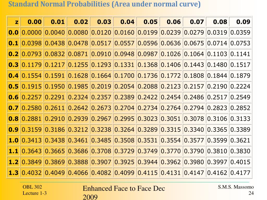This screenshot has height=200, width=267.
Task: Select the cell value 0.2611
Action: [x=55, y=108]
